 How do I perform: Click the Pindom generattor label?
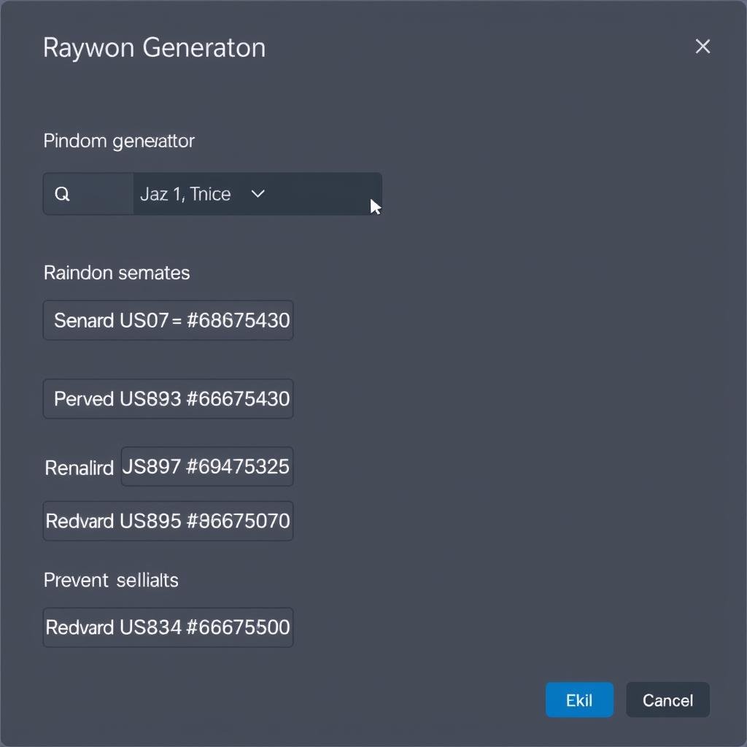point(119,141)
